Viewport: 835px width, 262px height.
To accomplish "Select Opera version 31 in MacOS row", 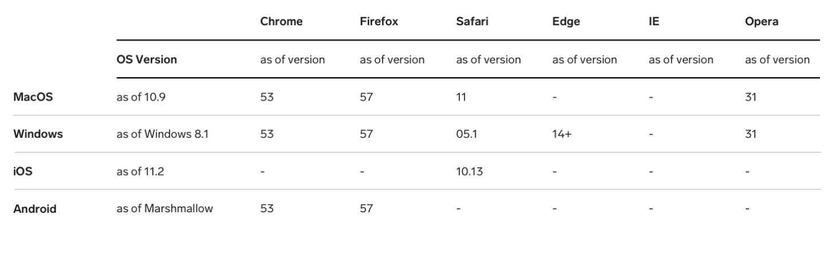I will pos(750,97).
